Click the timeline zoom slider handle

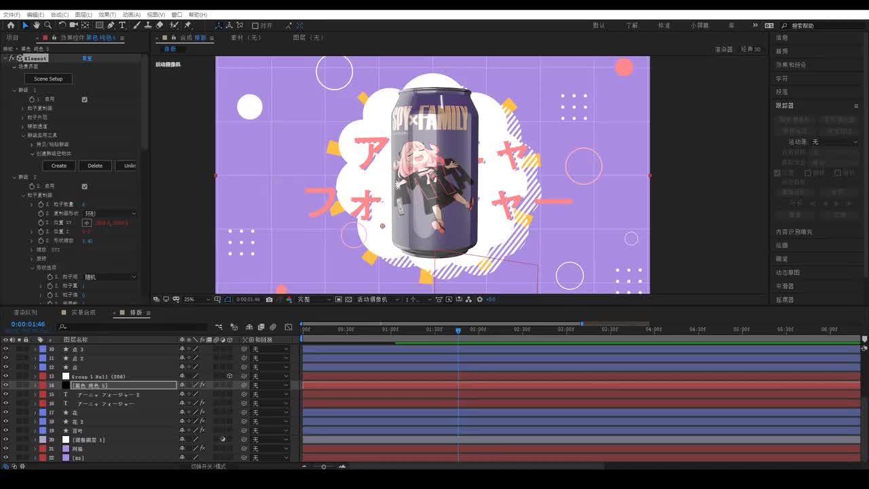pos(323,467)
